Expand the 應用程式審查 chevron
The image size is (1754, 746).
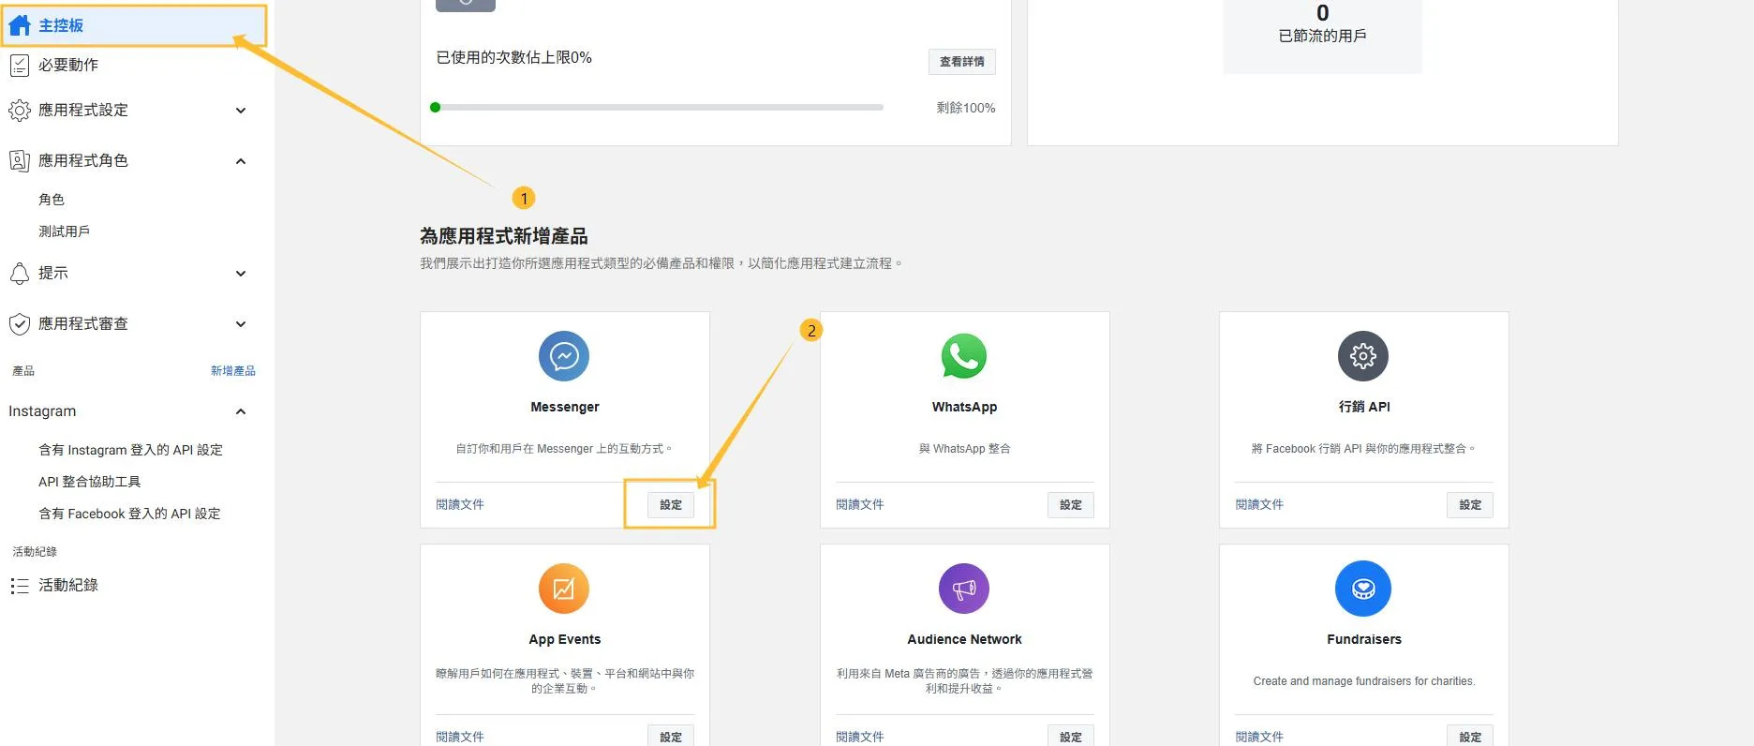[241, 324]
